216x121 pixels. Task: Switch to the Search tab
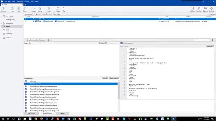tap(63, 113)
